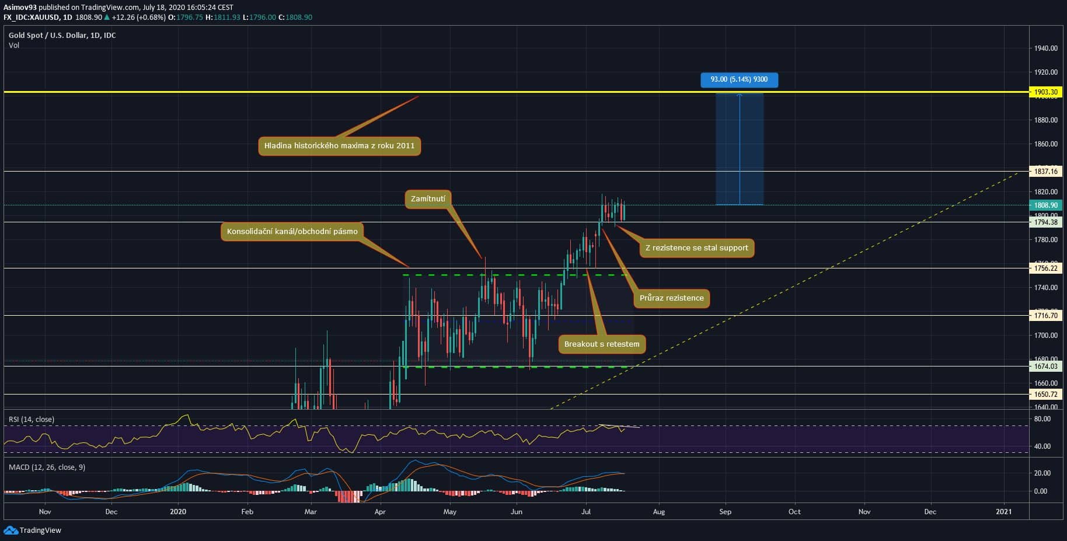Click the 'RSI (14, close)' indicator title
1067x541 pixels.
[x=32, y=420]
